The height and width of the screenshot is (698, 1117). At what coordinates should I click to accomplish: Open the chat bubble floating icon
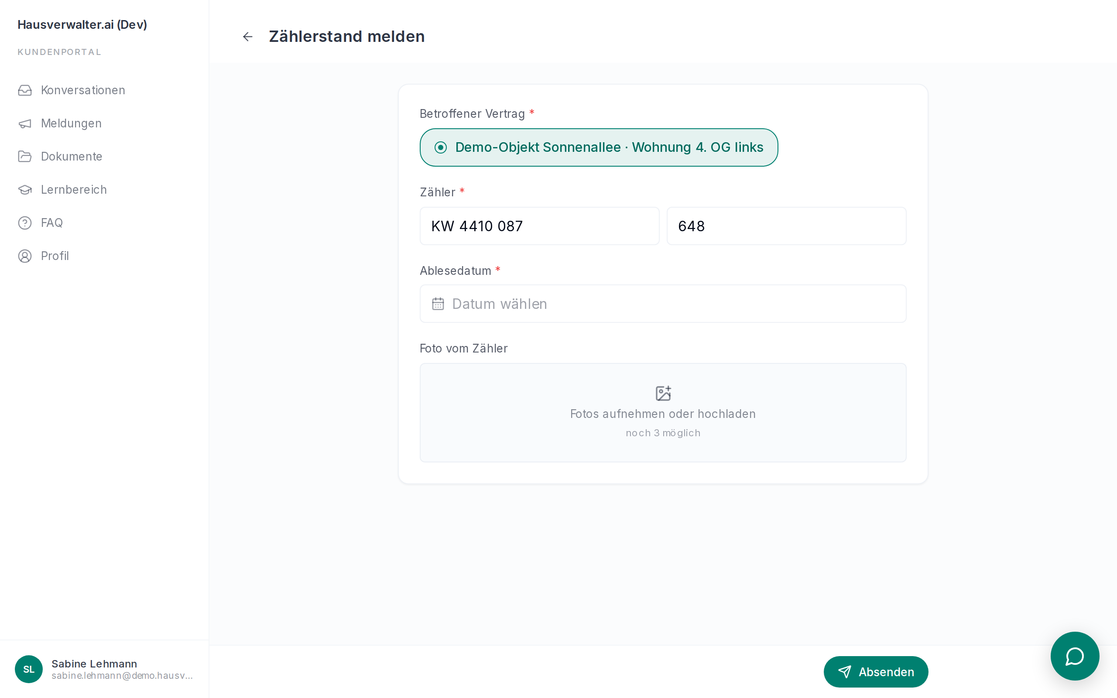(x=1075, y=656)
